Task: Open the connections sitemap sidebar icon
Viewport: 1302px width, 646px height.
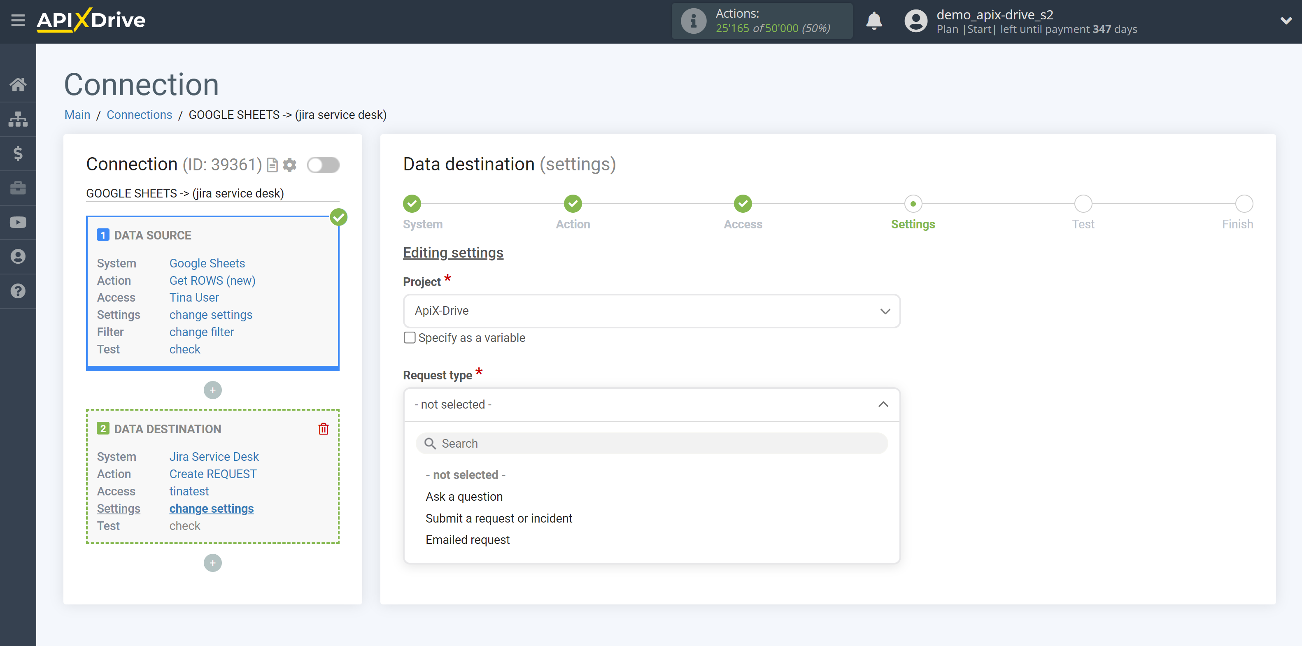Action: click(18, 119)
